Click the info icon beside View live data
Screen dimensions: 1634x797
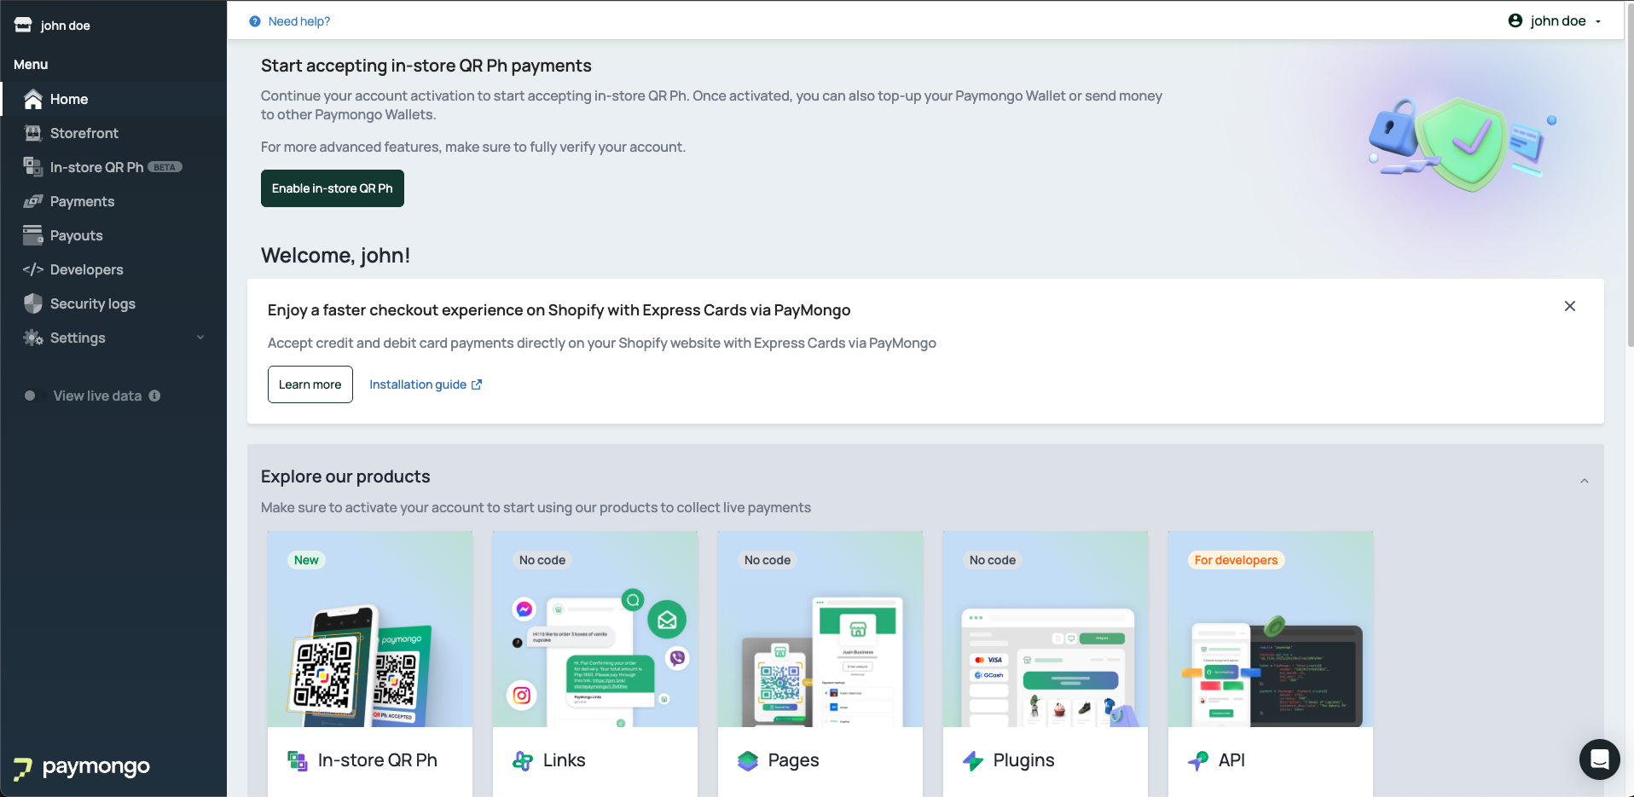click(x=154, y=396)
